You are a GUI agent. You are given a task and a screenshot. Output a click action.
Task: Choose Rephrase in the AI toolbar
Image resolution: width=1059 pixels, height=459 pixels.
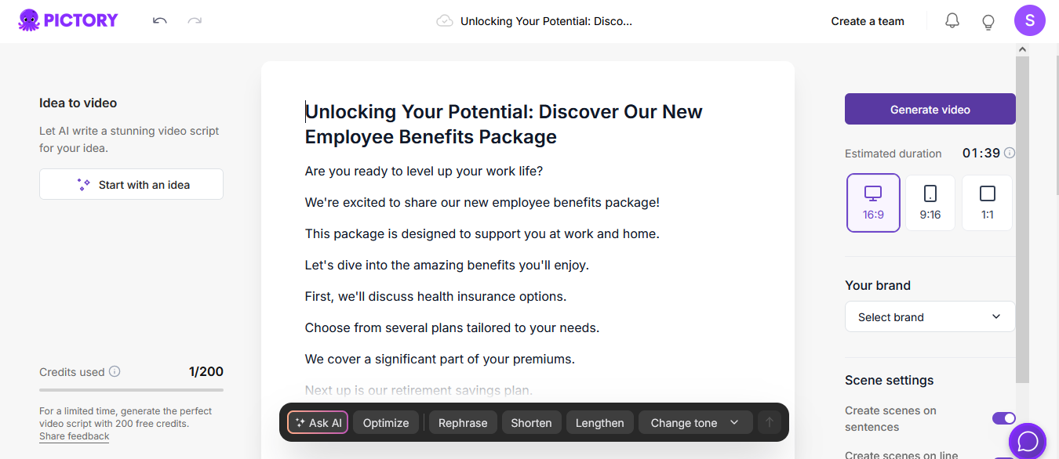[x=463, y=423]
